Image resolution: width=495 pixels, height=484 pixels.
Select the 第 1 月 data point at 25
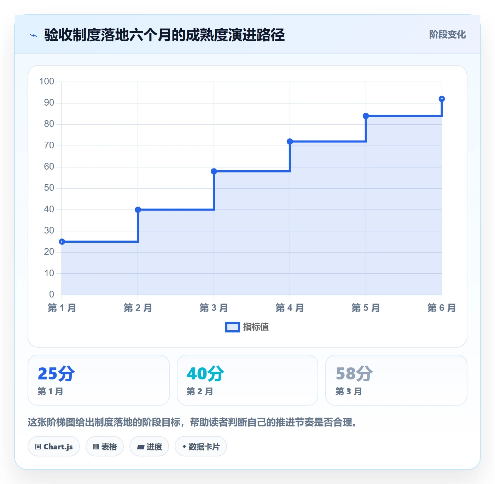pos(62,242)
